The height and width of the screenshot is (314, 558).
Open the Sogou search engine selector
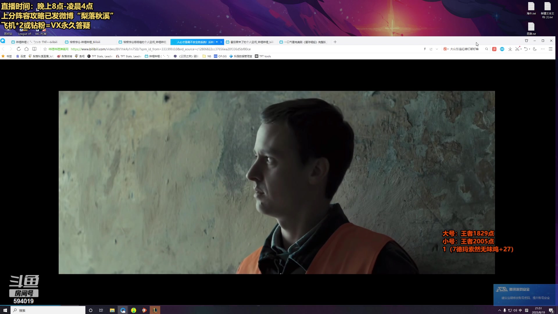click(446, 49)
